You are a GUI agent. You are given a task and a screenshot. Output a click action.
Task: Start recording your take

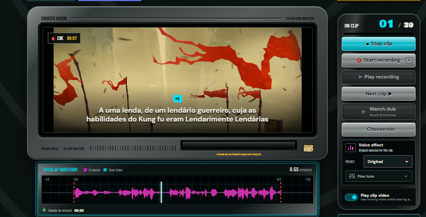(379, 60)
